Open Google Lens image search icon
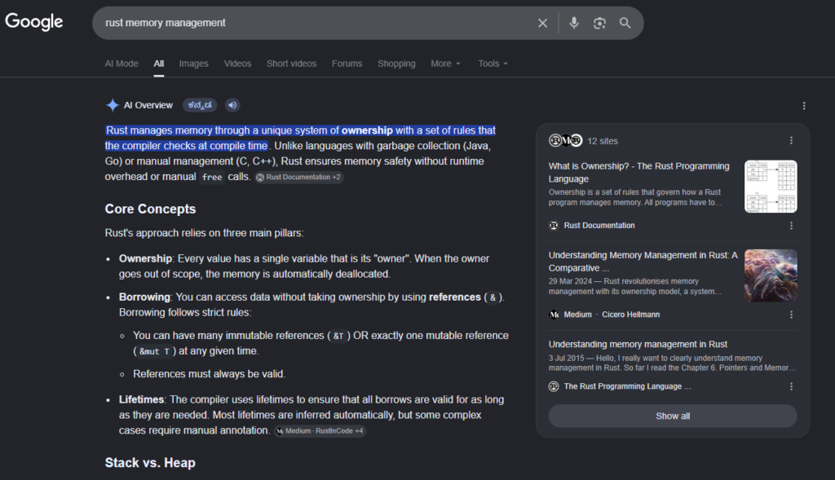The height and width of the screenshot is (480, 835). [x=599, y=23]
